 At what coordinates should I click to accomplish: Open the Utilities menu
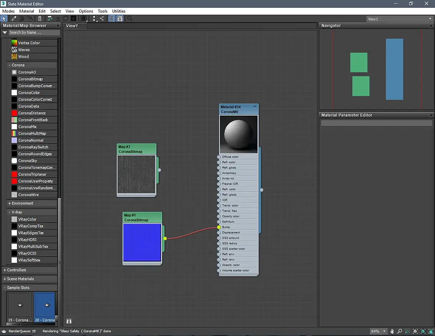(x=118, y=11)
